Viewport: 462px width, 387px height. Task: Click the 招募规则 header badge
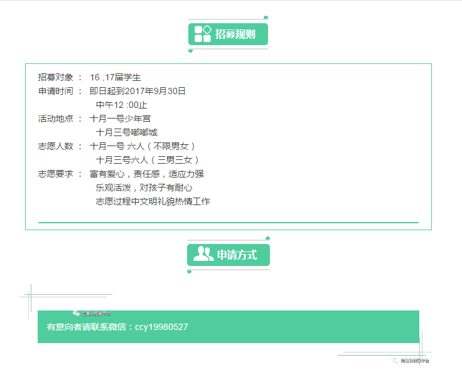pos(228,34)
